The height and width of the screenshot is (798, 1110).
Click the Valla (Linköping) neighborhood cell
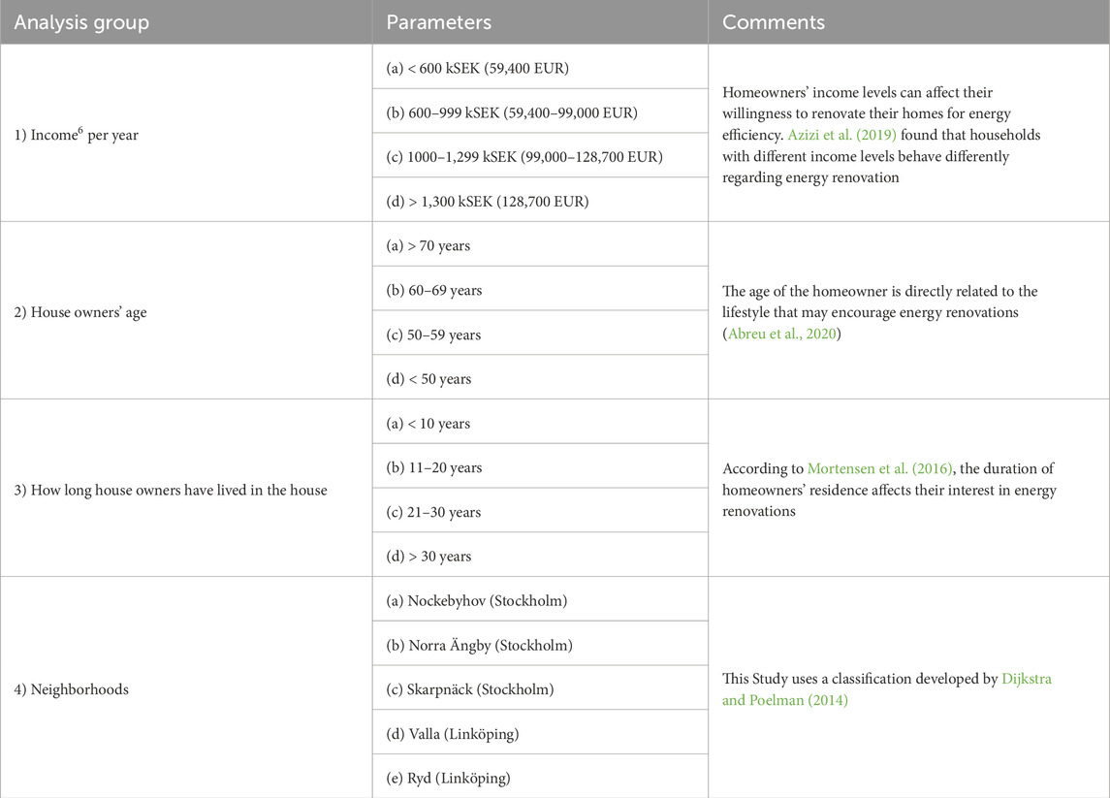coord(540,732)
